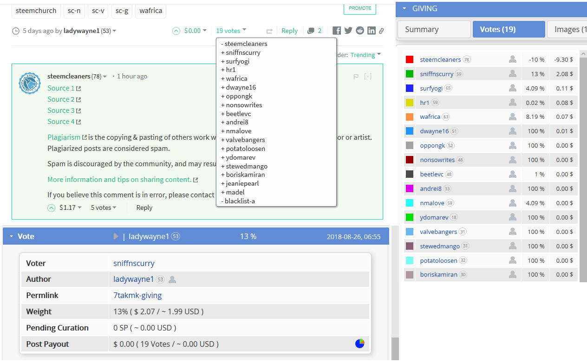
Task: Upvote ladywayne1's post with the circle arrow
Action: pos(176,31)
